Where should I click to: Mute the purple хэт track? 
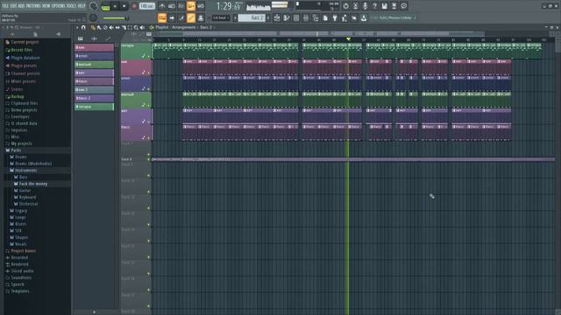(149, 122)
